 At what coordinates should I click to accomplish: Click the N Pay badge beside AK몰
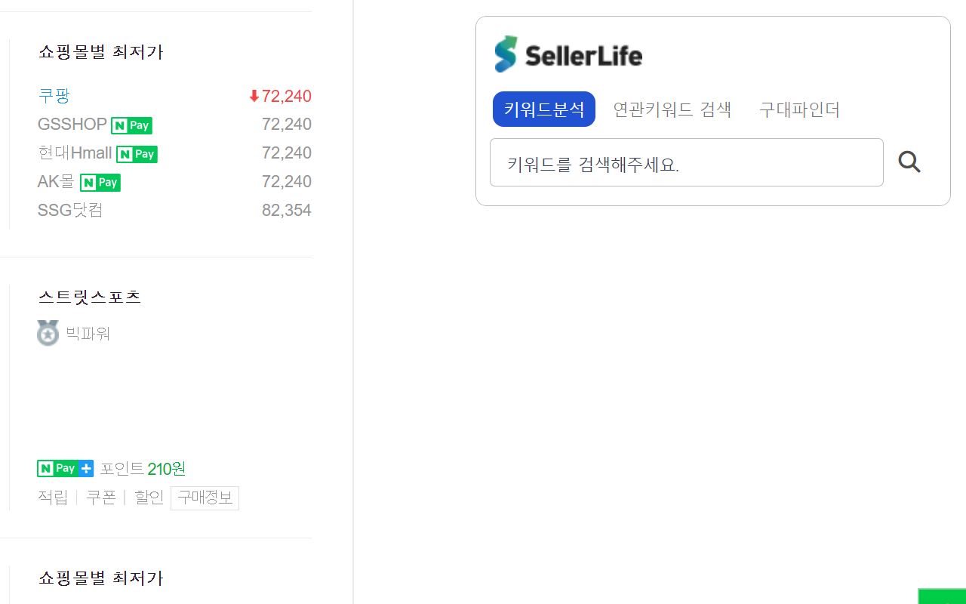click(100, 182)
